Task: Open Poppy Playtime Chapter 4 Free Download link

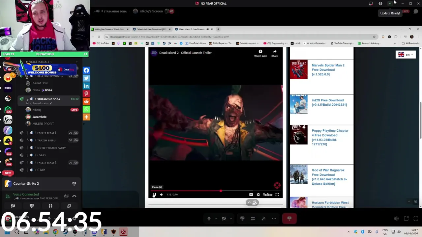Action: click(x=330, y=137)
